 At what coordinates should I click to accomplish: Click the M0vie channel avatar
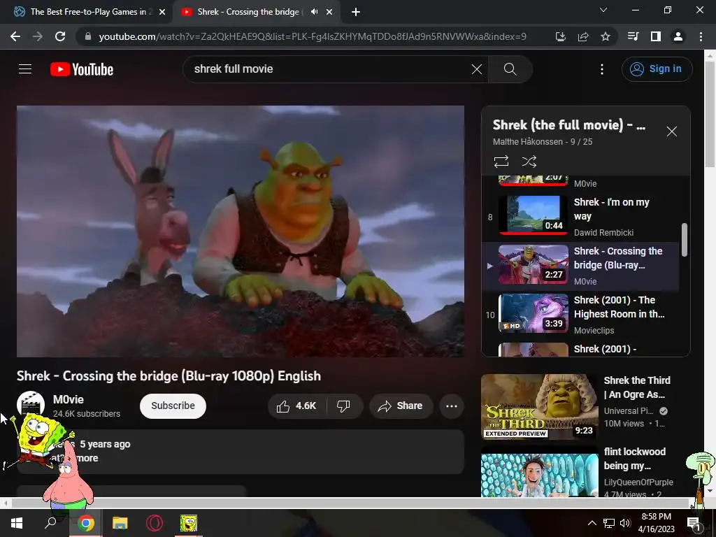(x=31, y=404)
